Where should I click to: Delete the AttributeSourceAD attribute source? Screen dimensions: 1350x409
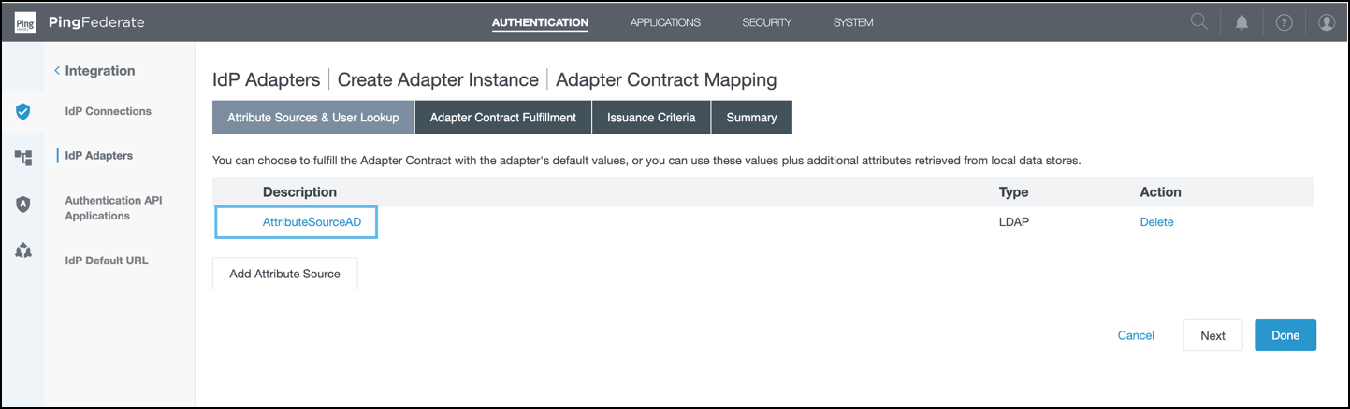[x=1156, y=222]
